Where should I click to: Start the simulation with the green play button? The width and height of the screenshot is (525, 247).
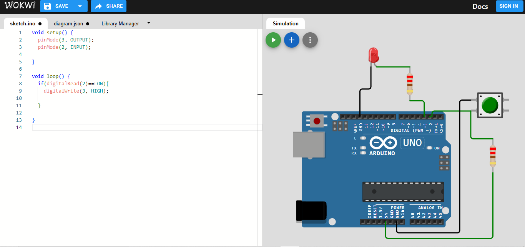pyautogui.click(x=273, y=40)
